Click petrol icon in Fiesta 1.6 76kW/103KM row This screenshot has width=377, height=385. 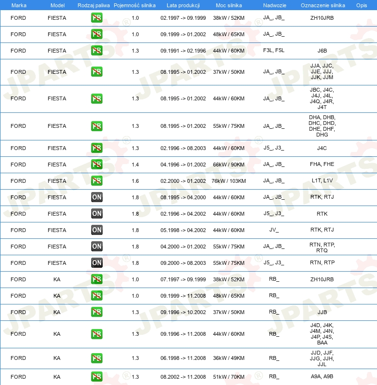tap(96, 181)
